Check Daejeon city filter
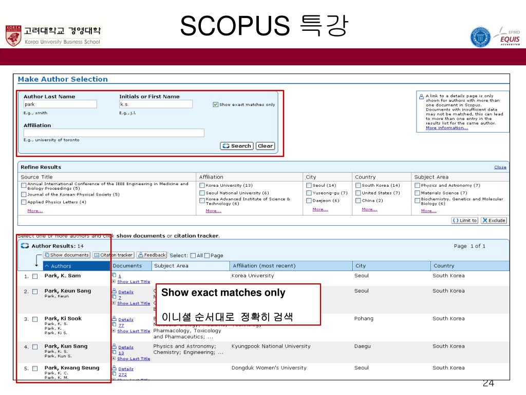 coord(309,201)
